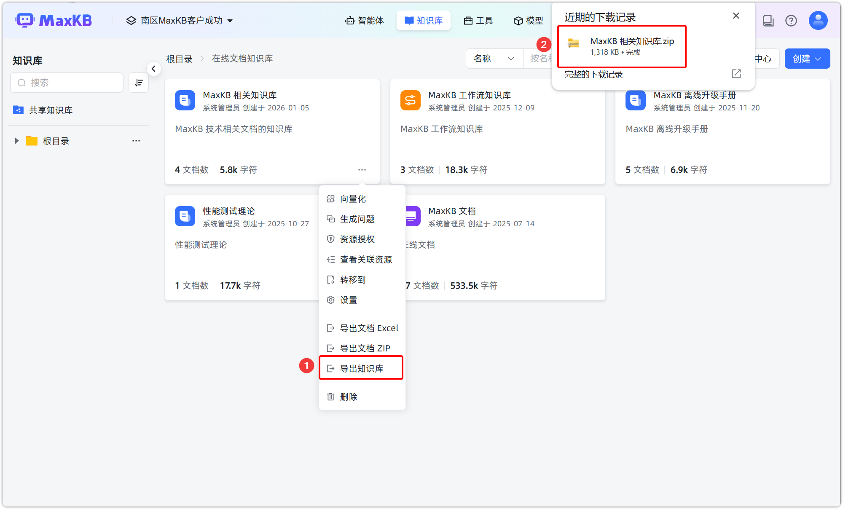This screenshot has width=843, height=509.
Task: Click the sidebar 搜索 input field
Action: [x=67, y=83]
